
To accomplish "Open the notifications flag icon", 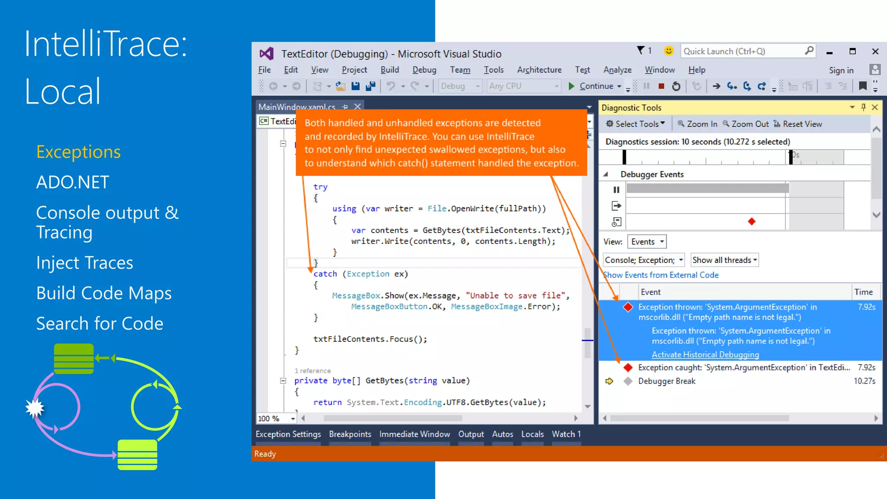I will pos(641,51).
